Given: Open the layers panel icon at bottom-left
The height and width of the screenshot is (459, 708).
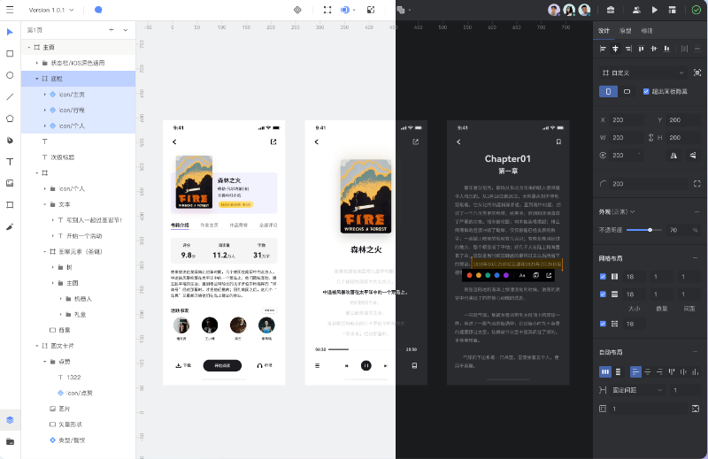Looking at the screenshot, I should (x=10, y=420).
